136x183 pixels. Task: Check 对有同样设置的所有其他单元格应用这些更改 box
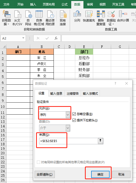[38, 162]
